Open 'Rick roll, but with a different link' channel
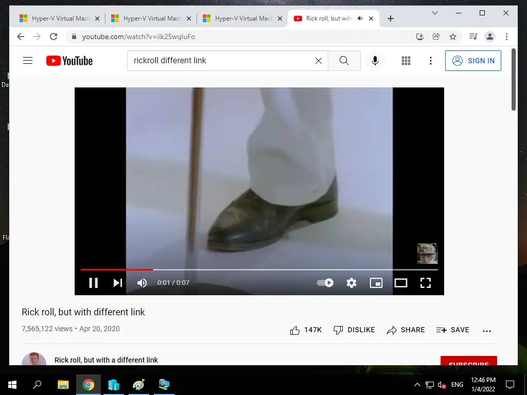 pos(106,360)
